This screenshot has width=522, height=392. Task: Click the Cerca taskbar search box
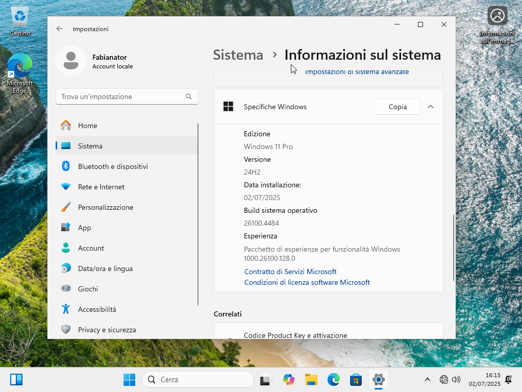(198, 380)
